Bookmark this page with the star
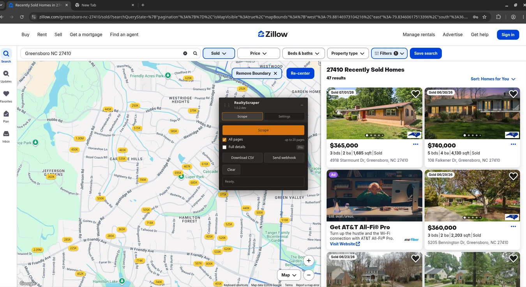Screen dimensions: 526x287 point(484,17)
